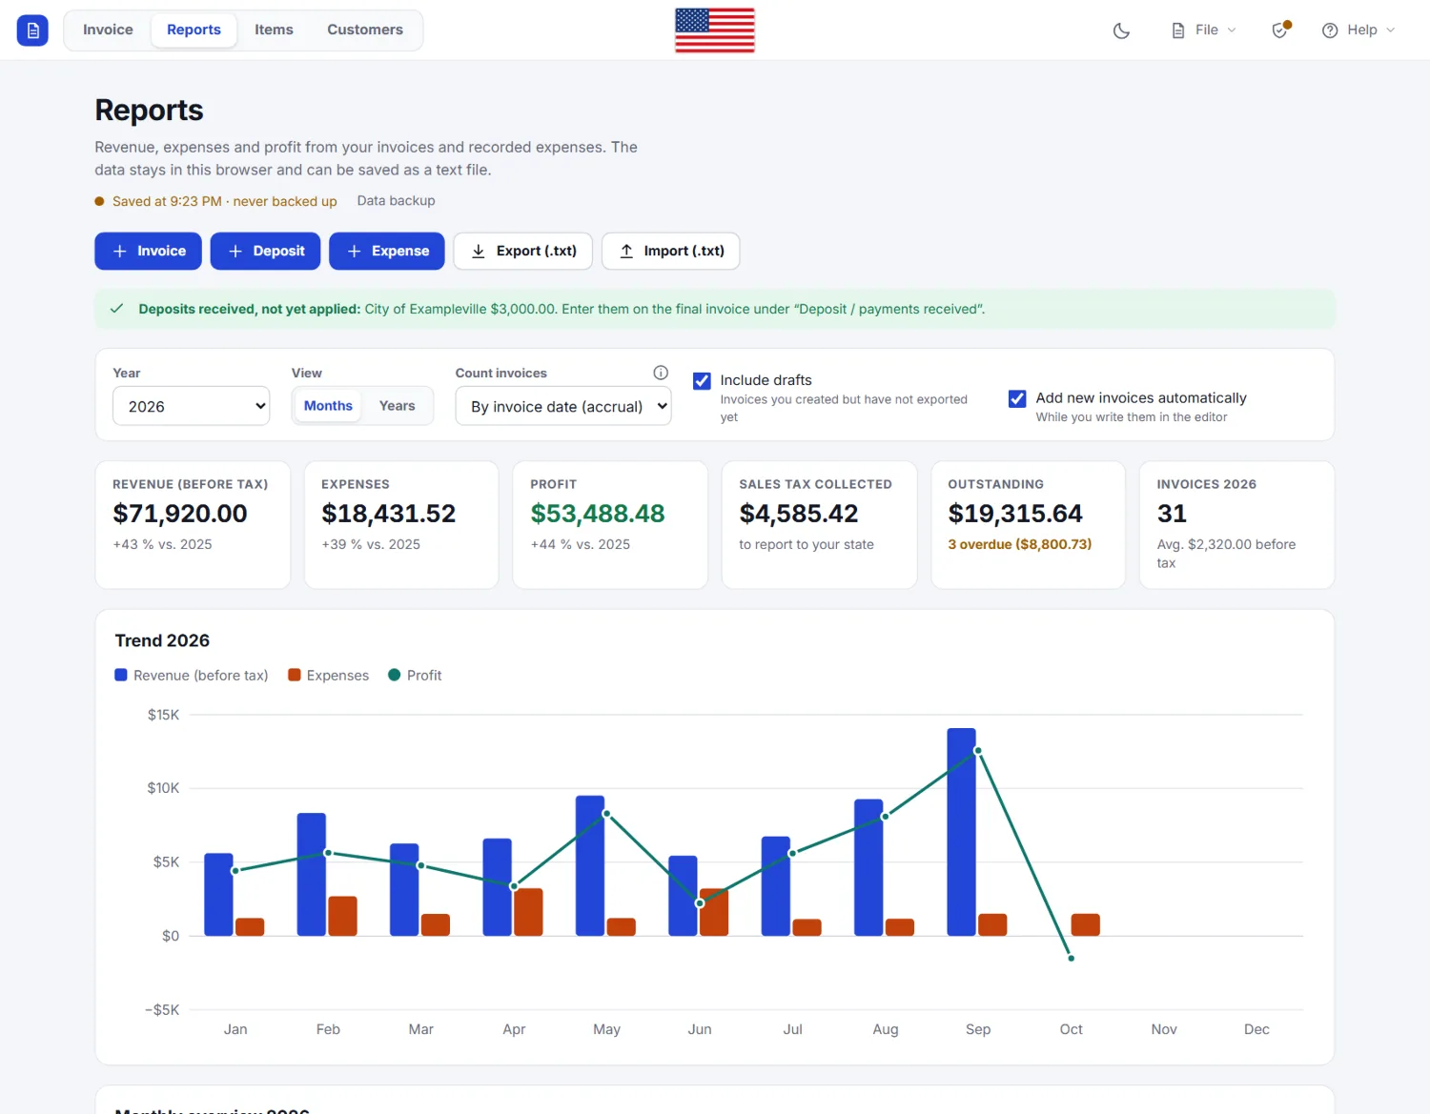
Task: Click the May revenue bar
Action: 590,865
